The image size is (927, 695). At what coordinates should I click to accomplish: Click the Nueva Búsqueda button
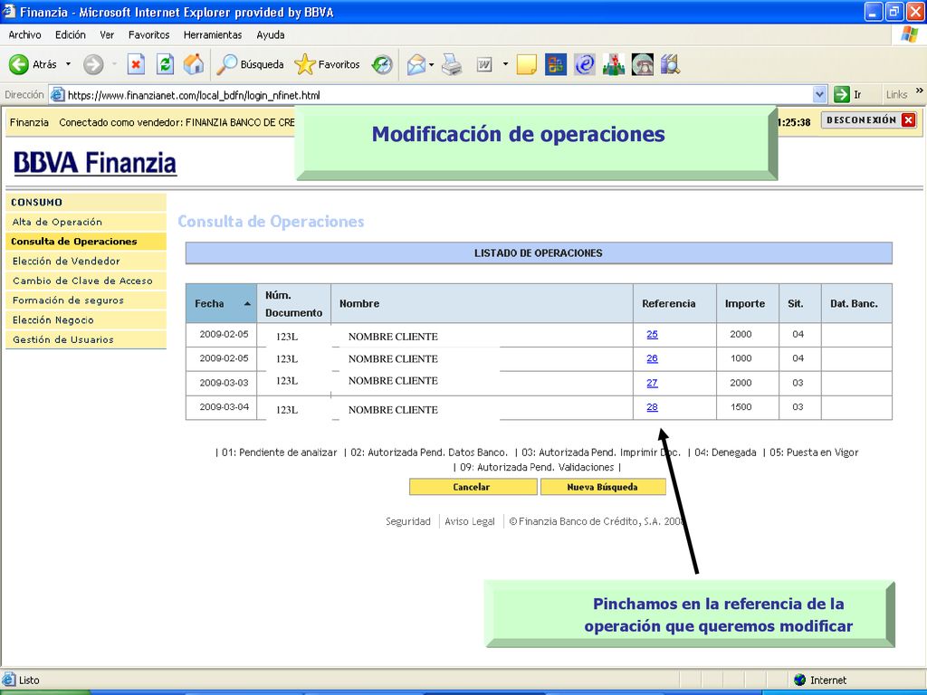tap(603, 487)
